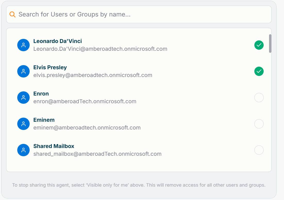Click Eminem's blue avatar icon
The width and height of the screenshot is (284, 200).
[23, 124]
